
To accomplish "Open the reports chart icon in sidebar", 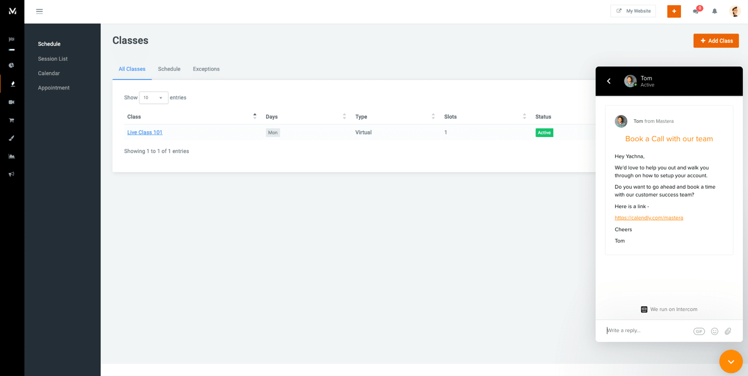I will 12,155.
